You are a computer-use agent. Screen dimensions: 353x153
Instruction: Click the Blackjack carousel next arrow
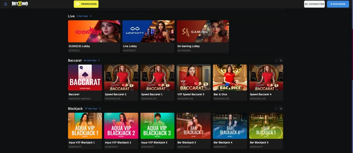281,109
